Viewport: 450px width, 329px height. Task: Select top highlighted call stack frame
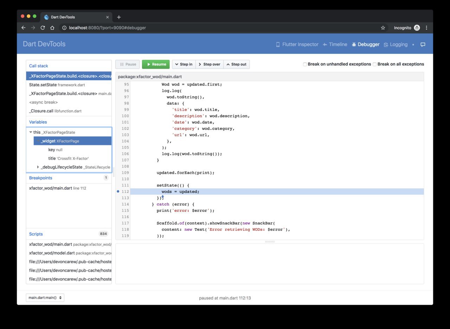coord(69,76)
